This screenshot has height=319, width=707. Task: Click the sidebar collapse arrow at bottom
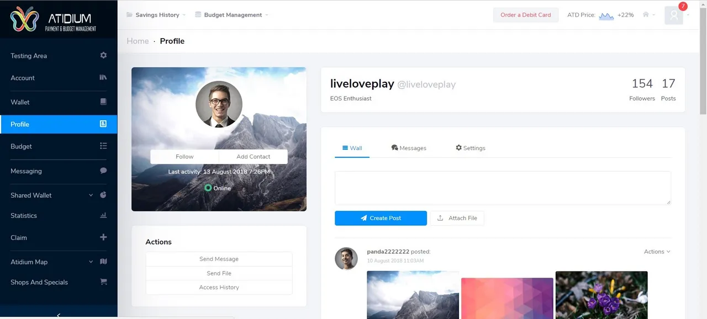pos(59,315)
